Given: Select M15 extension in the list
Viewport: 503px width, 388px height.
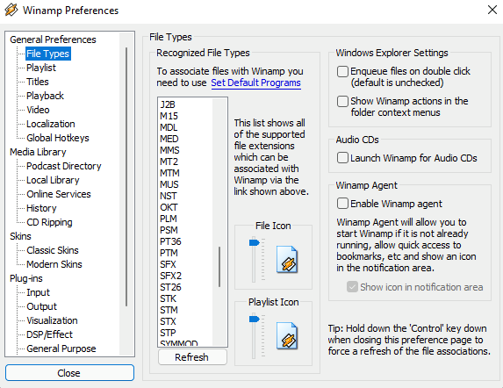Looking at the screenshot, I should coord(169,116).
